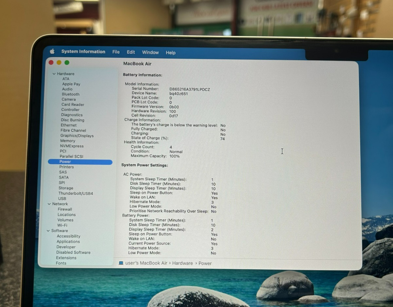Open the Help menu
The width and height of the screenshot is (393, 307).
click(171, 53)
